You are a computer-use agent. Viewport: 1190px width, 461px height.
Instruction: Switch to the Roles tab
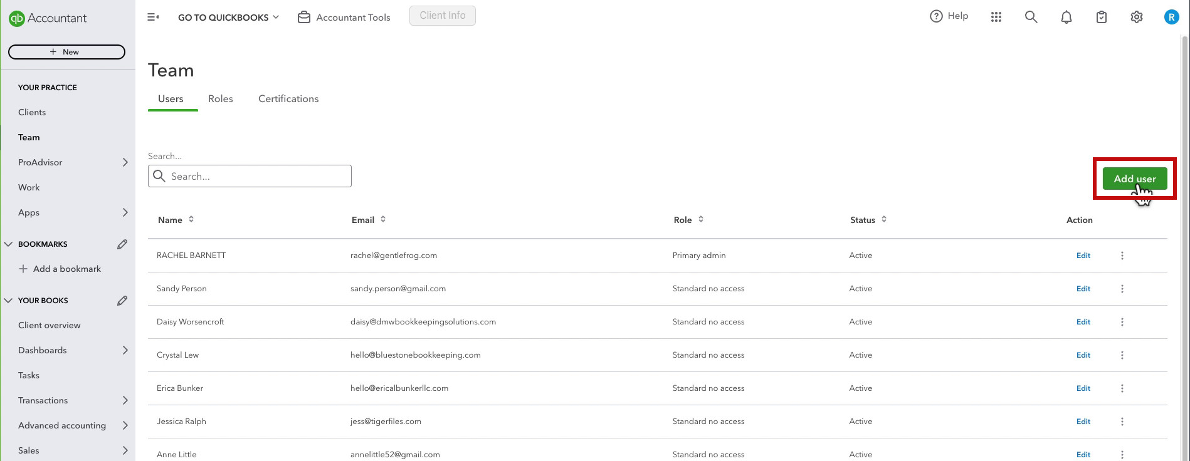(x=221, y=99)
